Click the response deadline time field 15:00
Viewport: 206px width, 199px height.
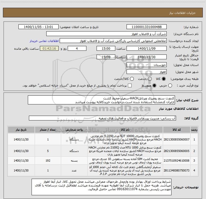106,48
